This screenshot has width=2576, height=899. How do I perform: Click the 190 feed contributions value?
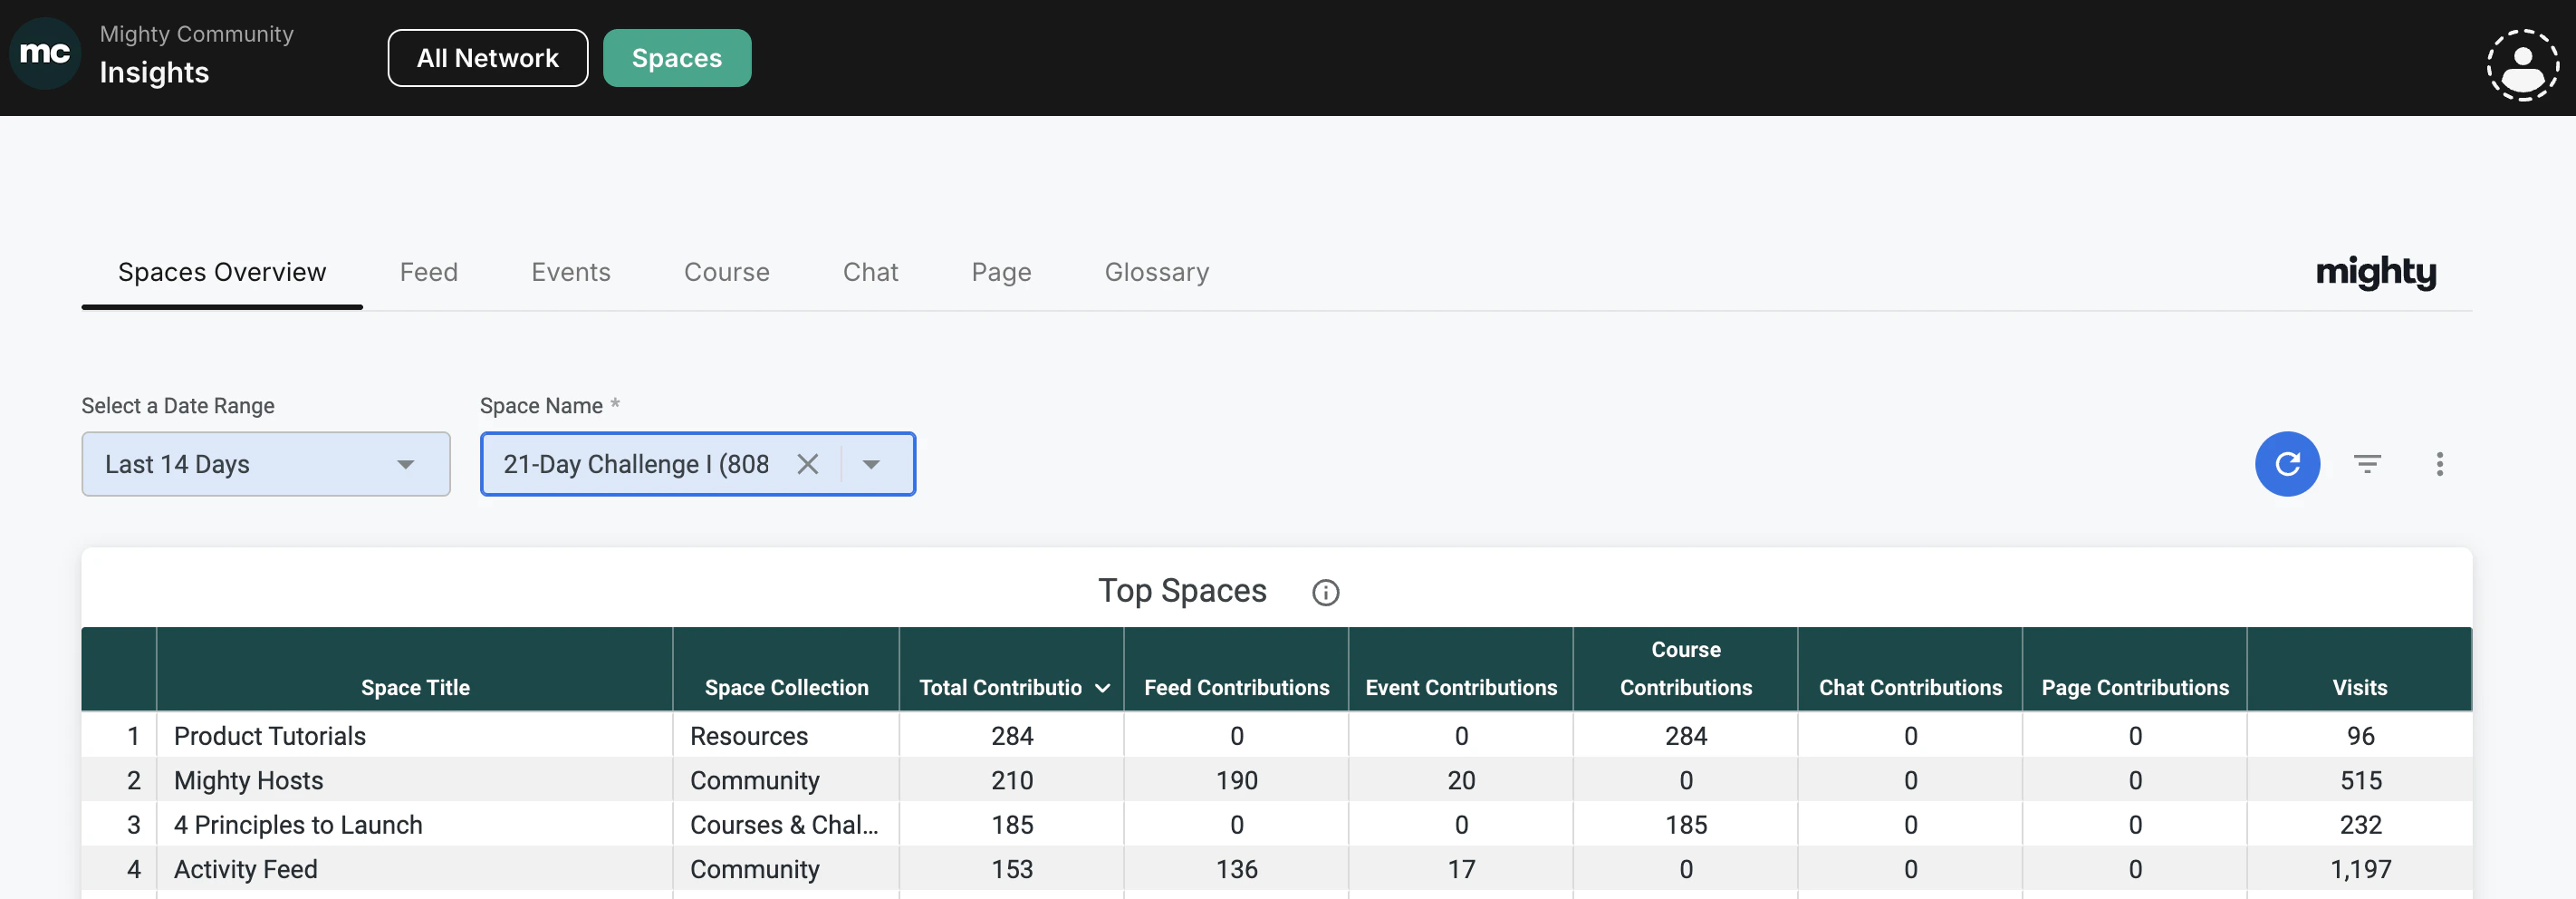pos(1237,780)
